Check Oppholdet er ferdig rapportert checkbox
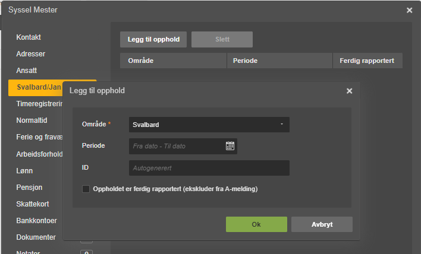 [x=86, y=189]
